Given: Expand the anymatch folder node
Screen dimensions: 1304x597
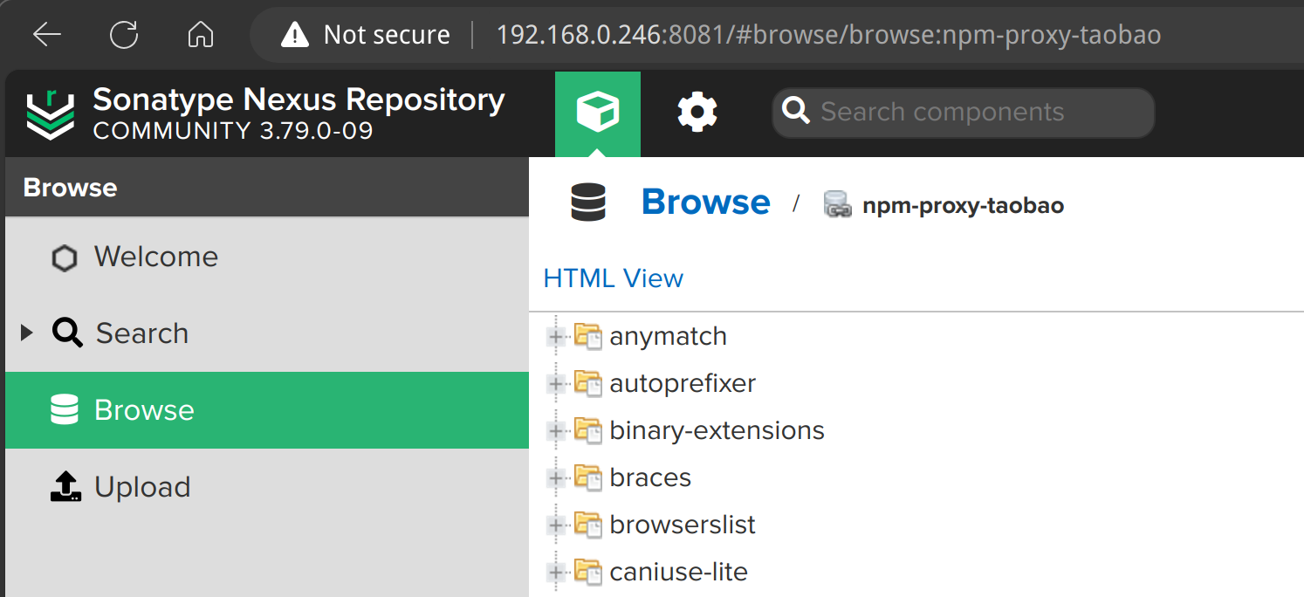Looking at the screenshot, I should (x=555, y=336).
